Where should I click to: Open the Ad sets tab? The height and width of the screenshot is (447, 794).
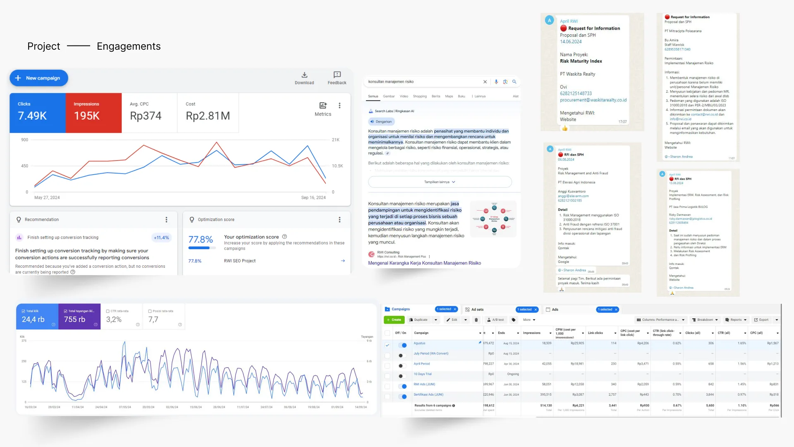click(x=477, y=310)
